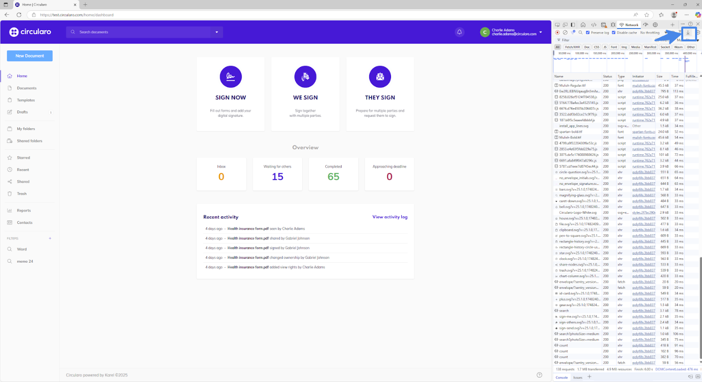Open the notifications bell
702x382 pixels.
coord(460,32)
